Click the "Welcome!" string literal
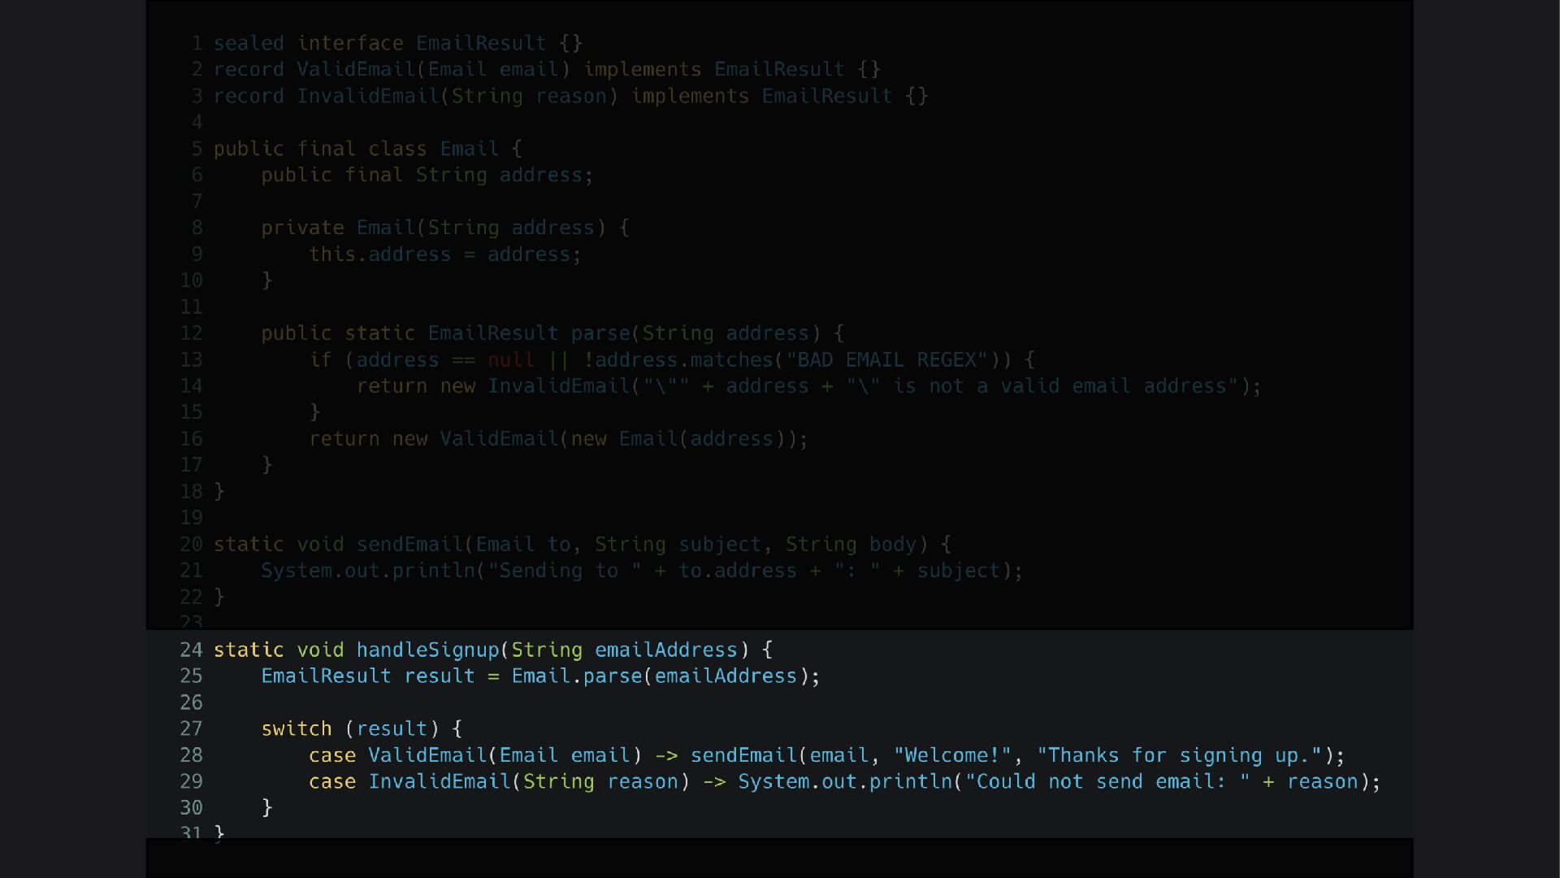The width and height of the screenshot is (1560, 878). click(952, 755)
